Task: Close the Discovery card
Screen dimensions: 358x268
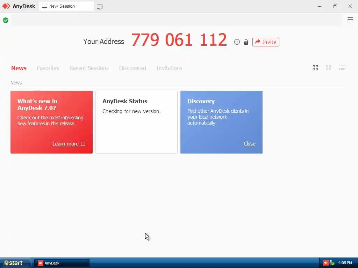Action: click(250, 144)
